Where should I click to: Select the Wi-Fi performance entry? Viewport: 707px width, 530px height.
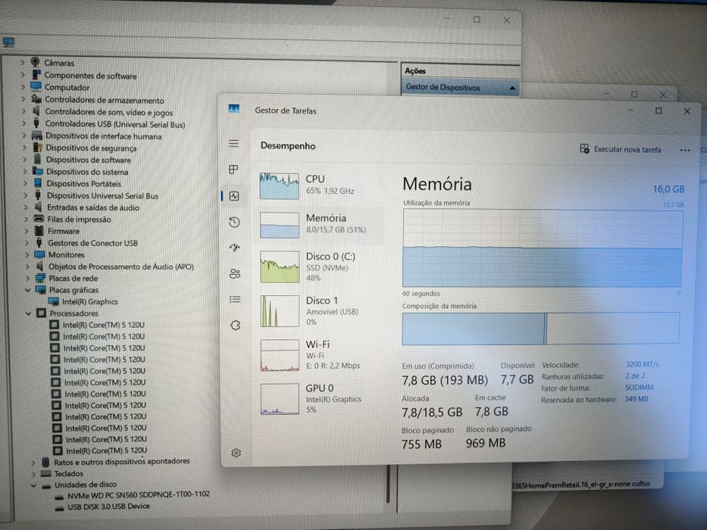point(321,354)
